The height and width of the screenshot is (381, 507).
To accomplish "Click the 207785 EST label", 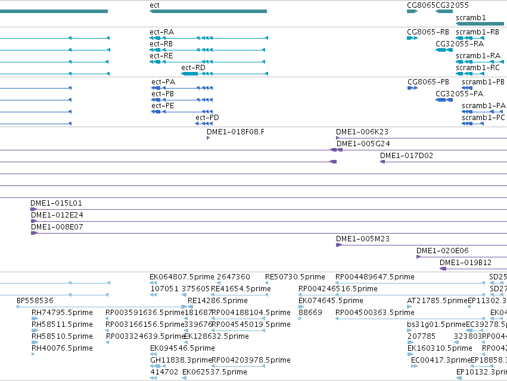I will pos(421,337).
